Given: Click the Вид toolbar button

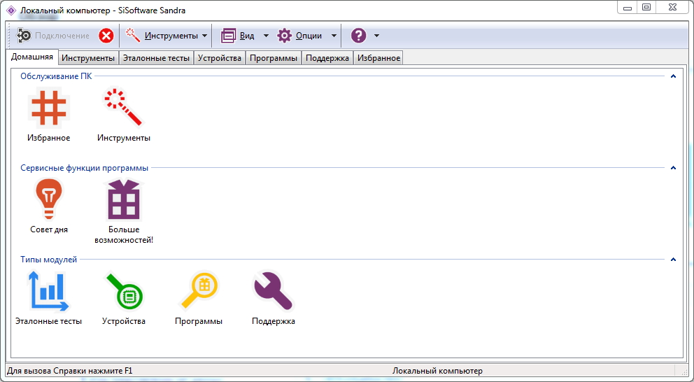Looking at the screenshot, I should [238, 36].
